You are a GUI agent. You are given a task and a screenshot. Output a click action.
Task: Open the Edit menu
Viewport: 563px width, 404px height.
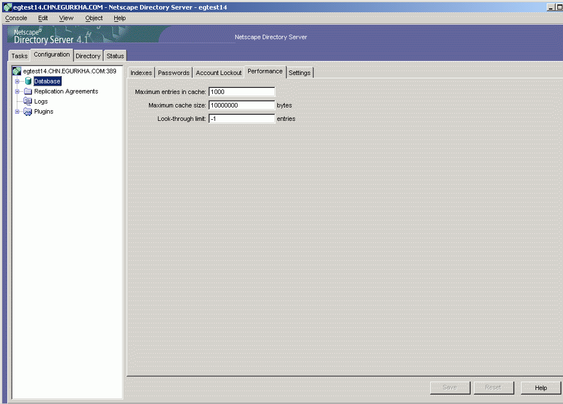43,18
